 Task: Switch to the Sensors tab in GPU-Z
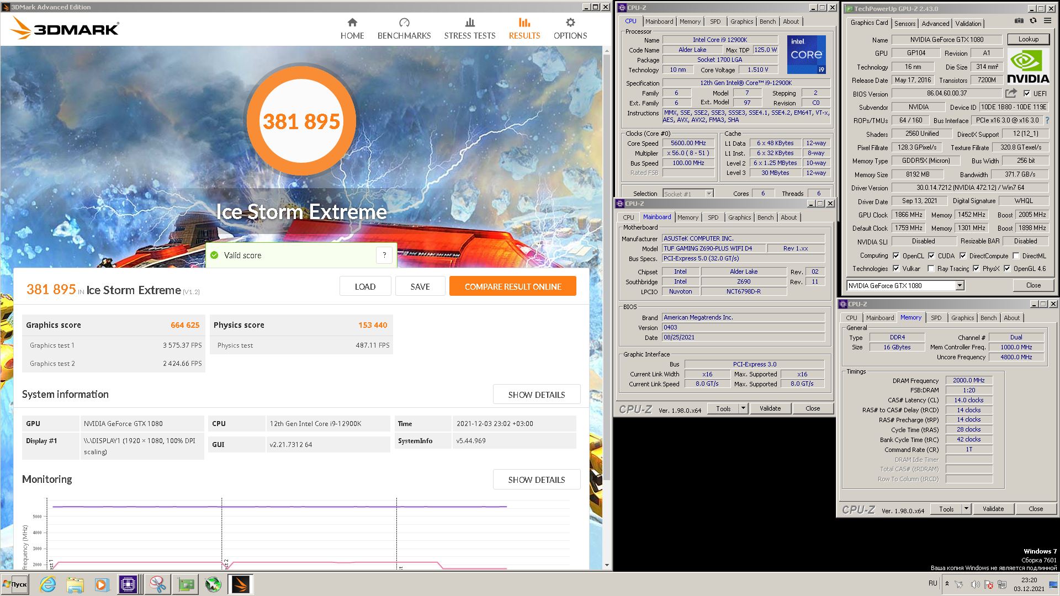pos(905,23)
